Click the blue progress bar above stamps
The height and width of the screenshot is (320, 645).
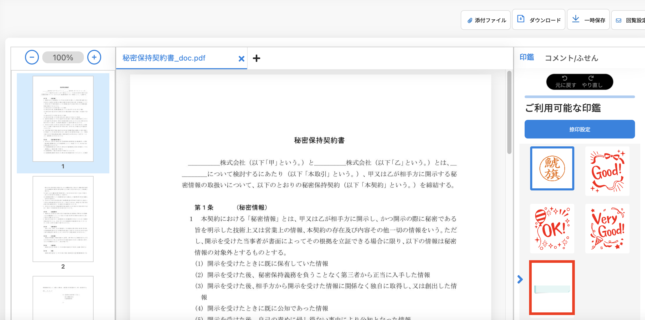click(x=580, y=97)
